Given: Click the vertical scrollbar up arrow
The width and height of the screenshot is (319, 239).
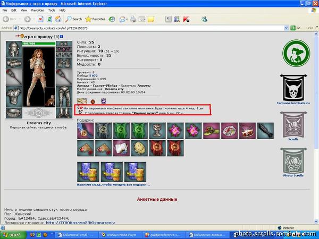Looking at the screenshot, I should click(x=316, y=34).
